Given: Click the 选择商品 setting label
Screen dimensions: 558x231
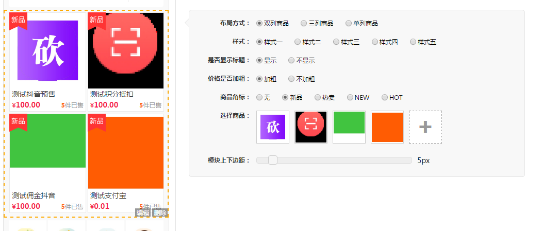Looking at the screenshot, I should pyautogui.click(x=235, y=115).
